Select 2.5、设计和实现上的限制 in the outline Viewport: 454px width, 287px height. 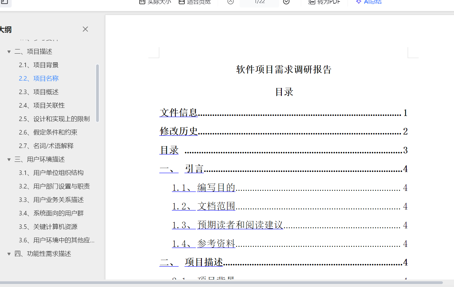pos(54,119)
